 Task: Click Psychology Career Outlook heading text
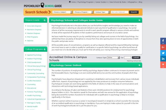click(66, 65)
